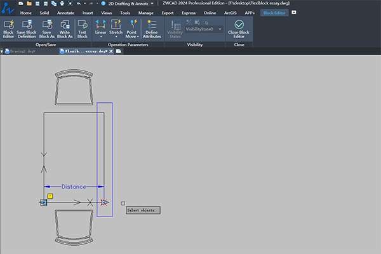Screen dimensions: 381x254
Task: Open Define Attributes
Action: [x=152, y=29]
